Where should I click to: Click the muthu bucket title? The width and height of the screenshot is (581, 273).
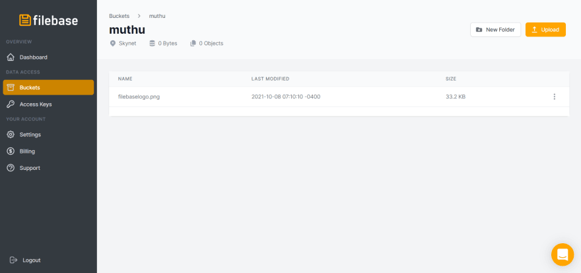127,30
